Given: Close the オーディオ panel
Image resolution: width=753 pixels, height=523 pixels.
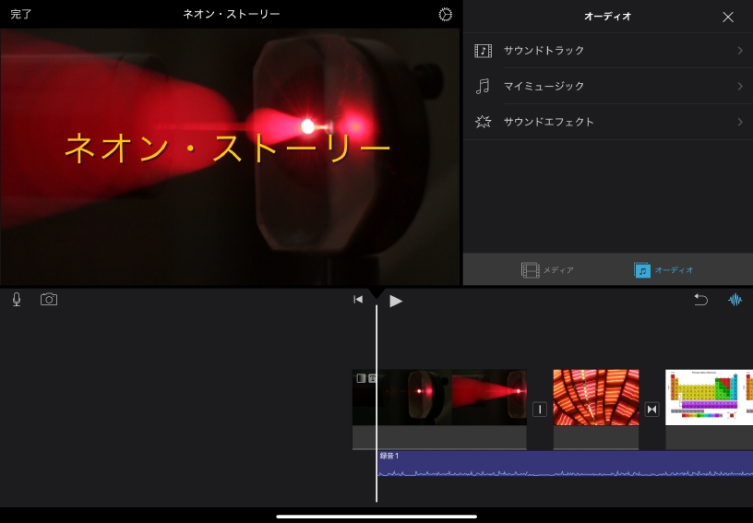Looking at the screenshot, I should pos(728,17).
